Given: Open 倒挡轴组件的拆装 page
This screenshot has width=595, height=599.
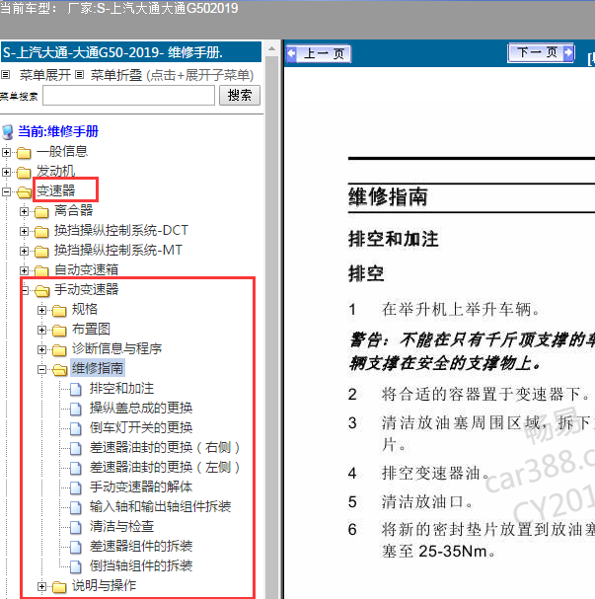Looking at the screenshot, I should tap(141, 566).
